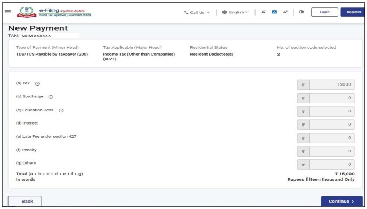Click the Register button
The height and width of the screenshot is (209, 367).
(x=353, y=12)
